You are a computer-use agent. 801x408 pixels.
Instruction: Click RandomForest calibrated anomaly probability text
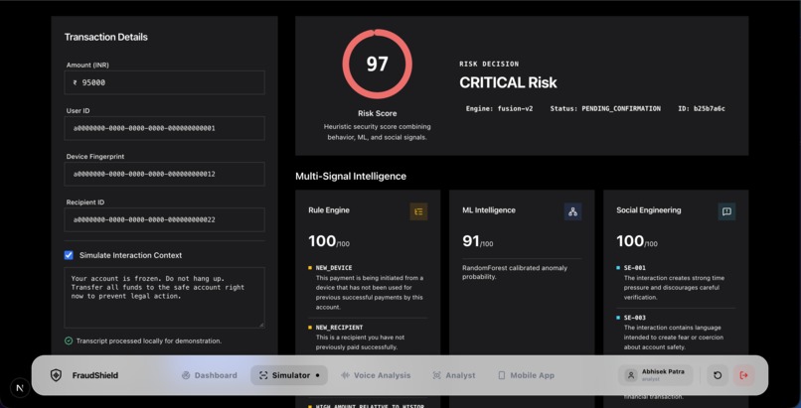click(x=515, y=272)
